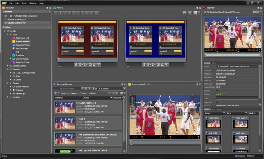Select Sequence Viewer in the Tools tree
Image resolution: width=264 pixels, height=159 pixels.
[23, 45]
